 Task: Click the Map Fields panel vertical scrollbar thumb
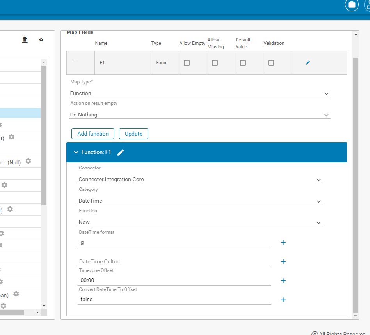click(x=356, y=185)
